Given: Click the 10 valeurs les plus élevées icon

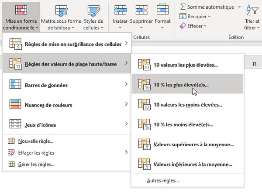Looking at the screenshot, I should [144, 65].
